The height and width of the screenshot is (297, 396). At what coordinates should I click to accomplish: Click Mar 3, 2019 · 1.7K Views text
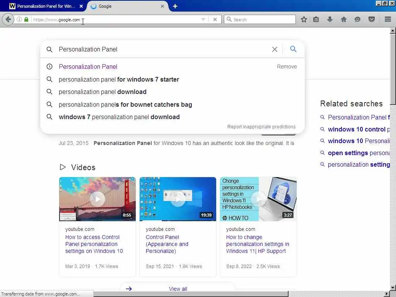coord(92,266)
